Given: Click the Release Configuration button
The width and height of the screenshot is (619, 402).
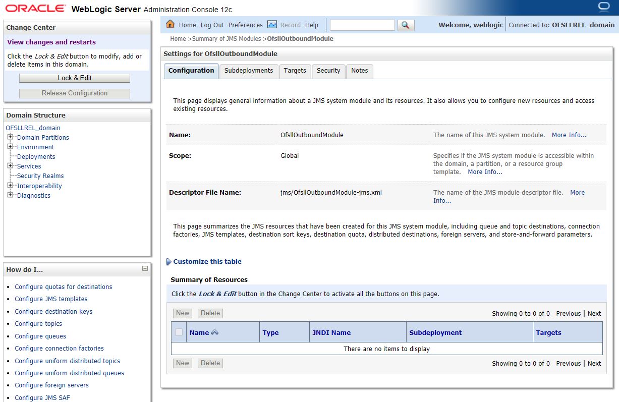Looking at the screenshot, I should pyautogui.click(x=75, y=93).
